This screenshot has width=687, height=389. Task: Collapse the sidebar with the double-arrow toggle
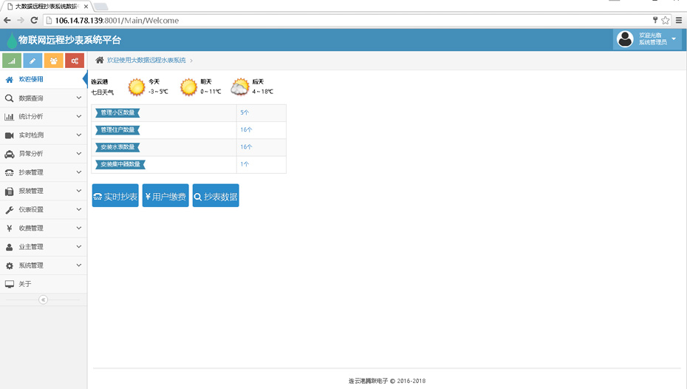pyautogui.click(x=43, y=300)
